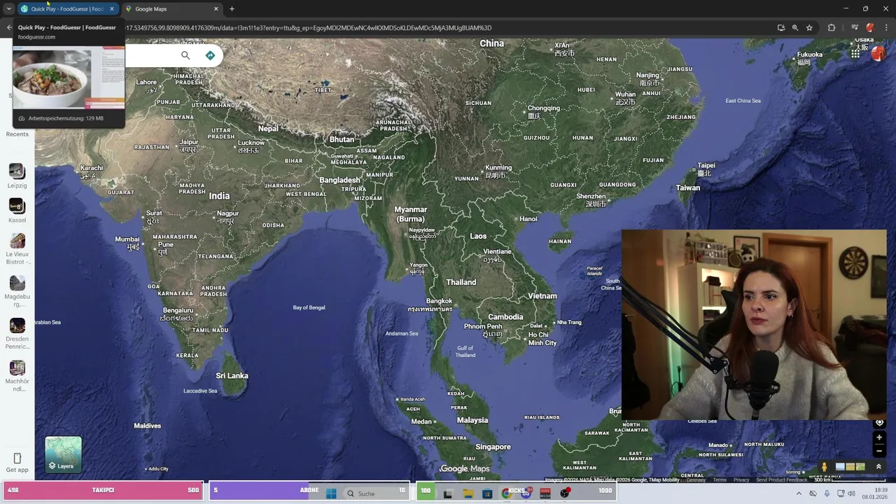Image resolution: width=896 pixels, height=504 pixels.
Task: Click the Thailand country label
Action: (461, 282)
